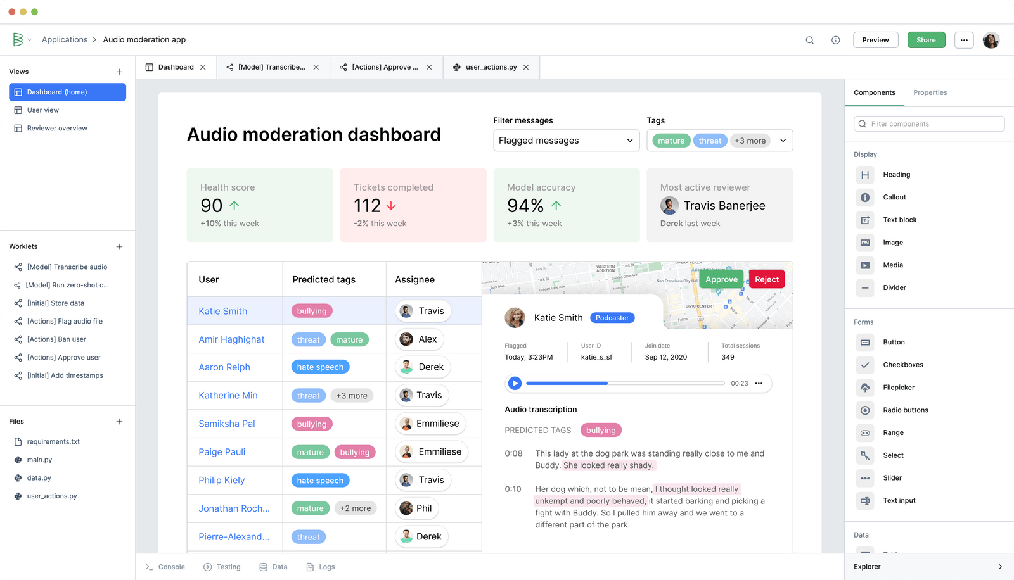Select the Reviewer overview view
Viewport: 1014px width, 580px height.
pos(56,128)
